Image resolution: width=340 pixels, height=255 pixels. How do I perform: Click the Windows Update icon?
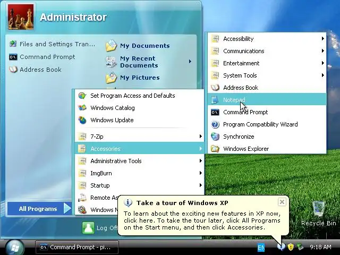pyautogui.click(x=82, y=120)
